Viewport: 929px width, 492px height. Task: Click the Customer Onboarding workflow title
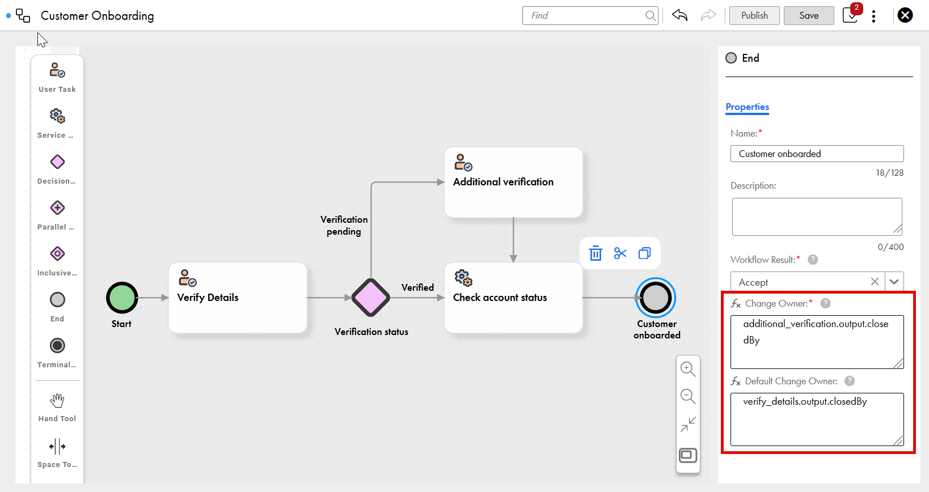(97, 16)
